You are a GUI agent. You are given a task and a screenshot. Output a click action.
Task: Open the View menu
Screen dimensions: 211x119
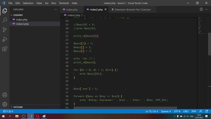[39, 3]
